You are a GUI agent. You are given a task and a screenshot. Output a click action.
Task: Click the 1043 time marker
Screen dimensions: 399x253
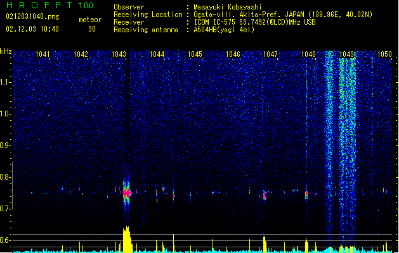click(x=119, y=54)
